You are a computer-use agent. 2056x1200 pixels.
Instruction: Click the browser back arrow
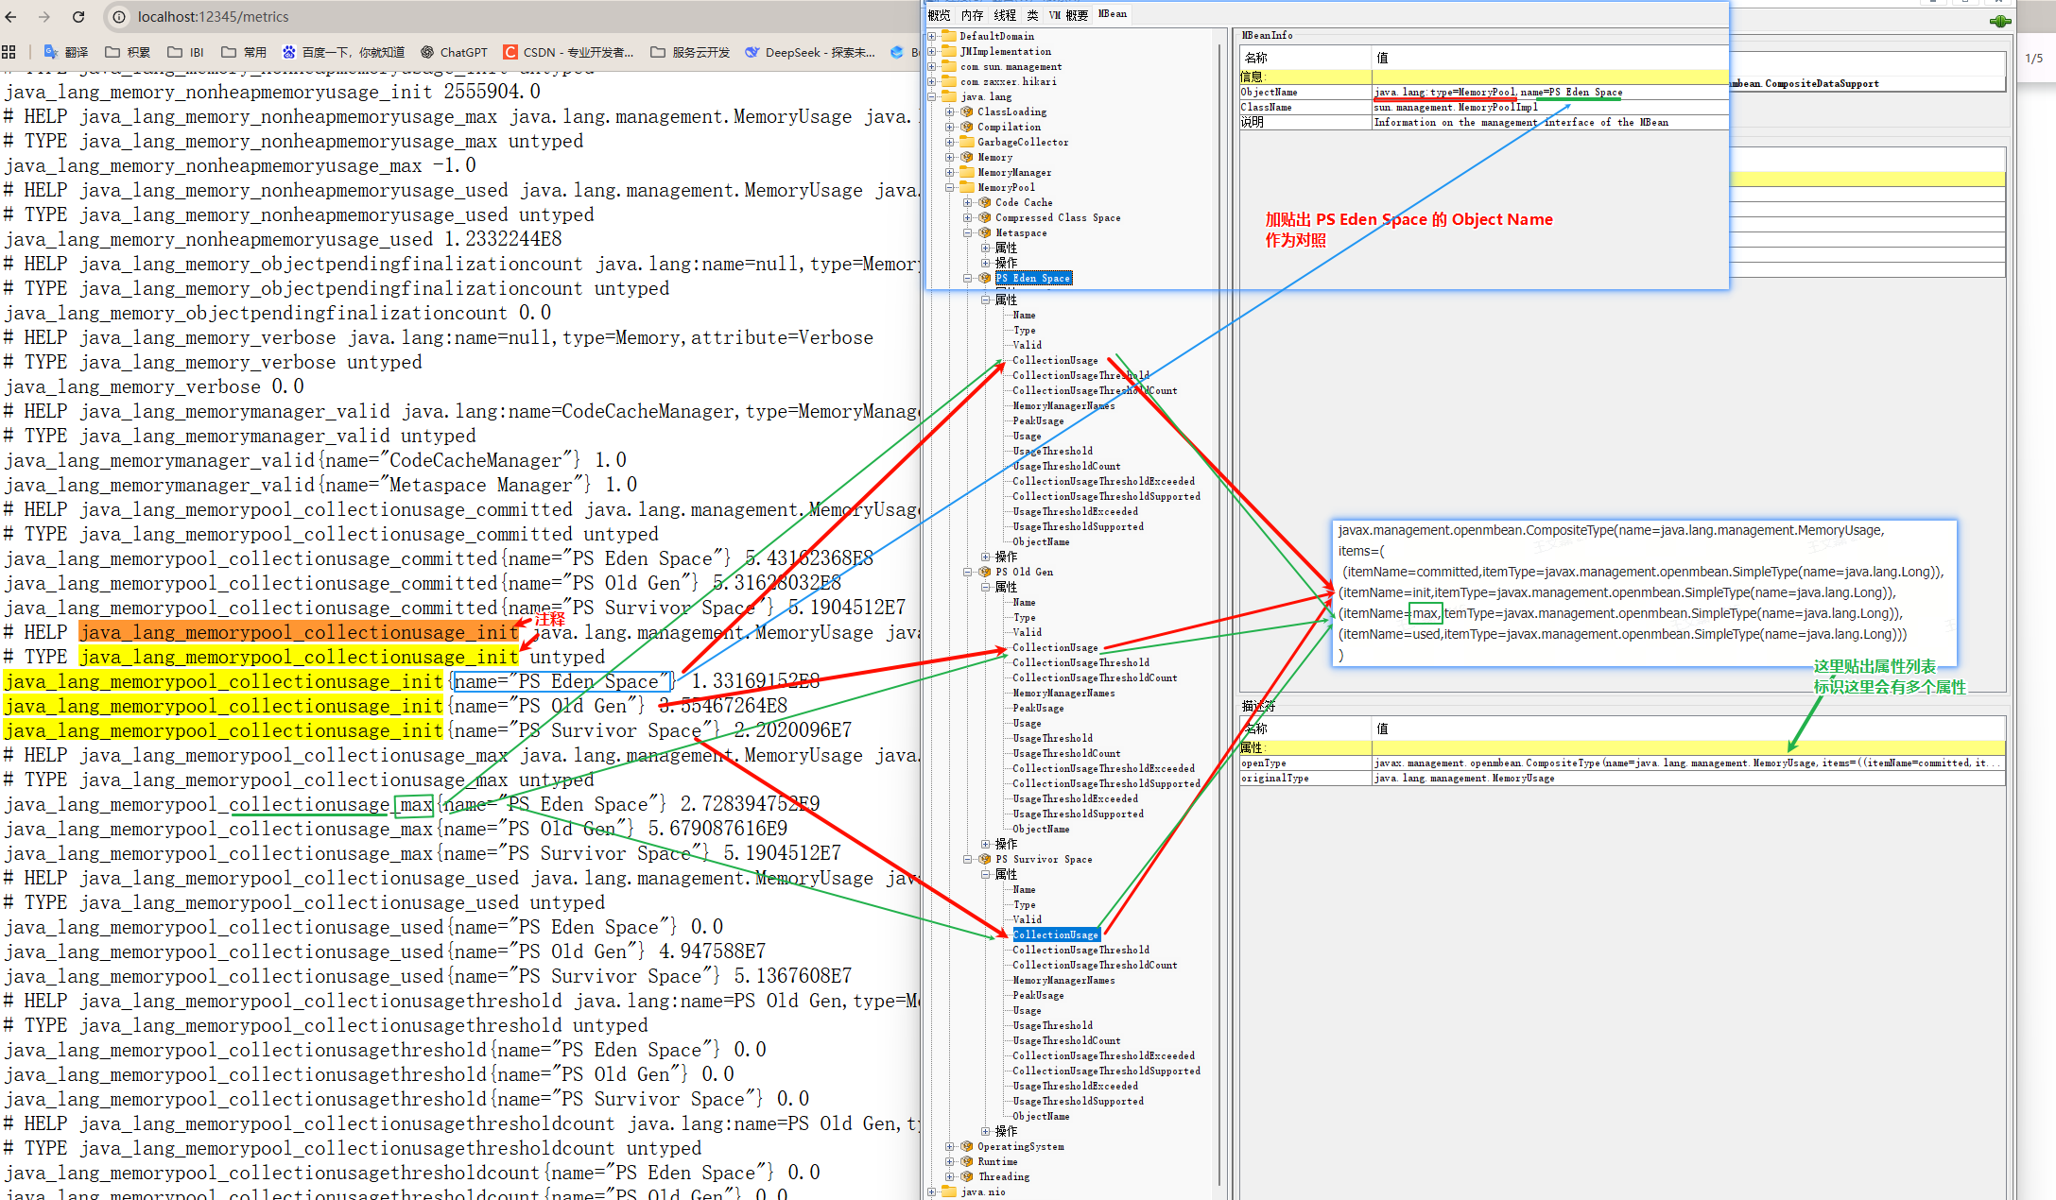tap(11, 17)
